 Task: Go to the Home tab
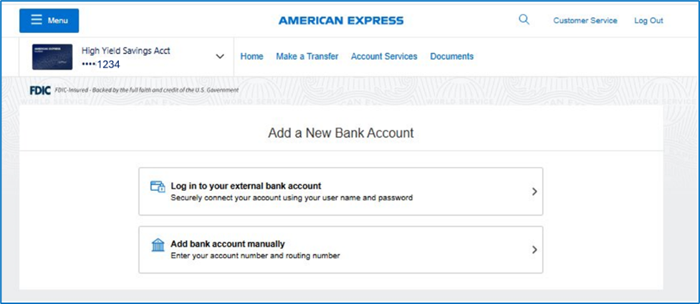[x=251, y=57]
